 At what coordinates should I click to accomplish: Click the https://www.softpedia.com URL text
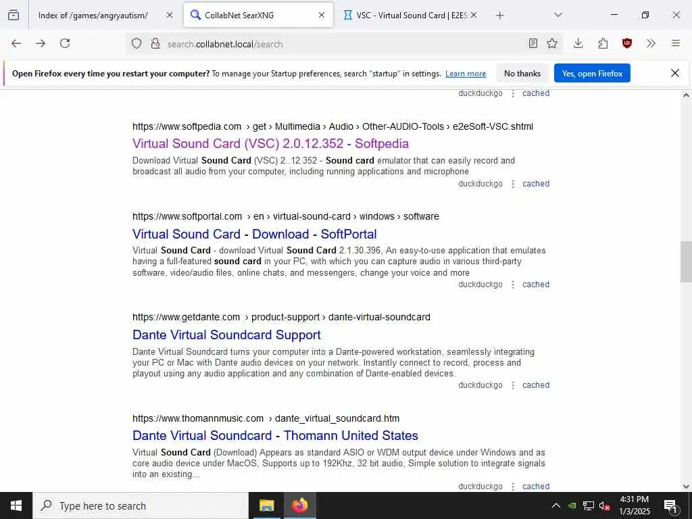[187, 126]
